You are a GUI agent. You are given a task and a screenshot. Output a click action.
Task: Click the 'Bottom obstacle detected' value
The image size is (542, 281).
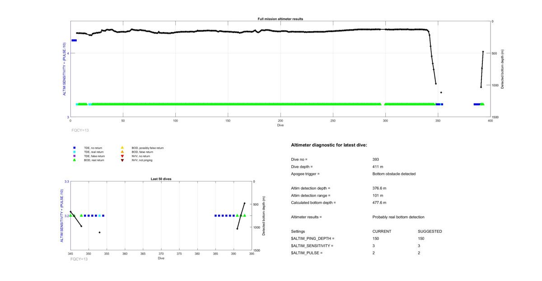(x=394, y=174)
